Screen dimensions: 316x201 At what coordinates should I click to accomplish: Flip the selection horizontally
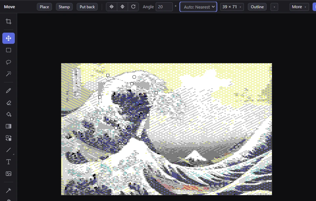click(x=112, y=7)
